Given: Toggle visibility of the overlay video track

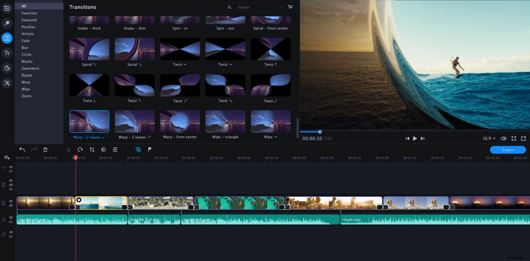Looking at the screenshot, I should [x=11, y=181].
